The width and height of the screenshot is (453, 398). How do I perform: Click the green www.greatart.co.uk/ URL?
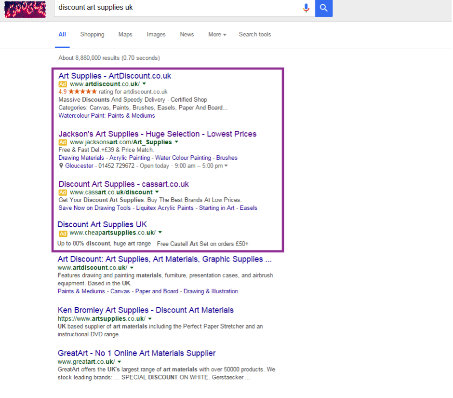tap(86, 362)
